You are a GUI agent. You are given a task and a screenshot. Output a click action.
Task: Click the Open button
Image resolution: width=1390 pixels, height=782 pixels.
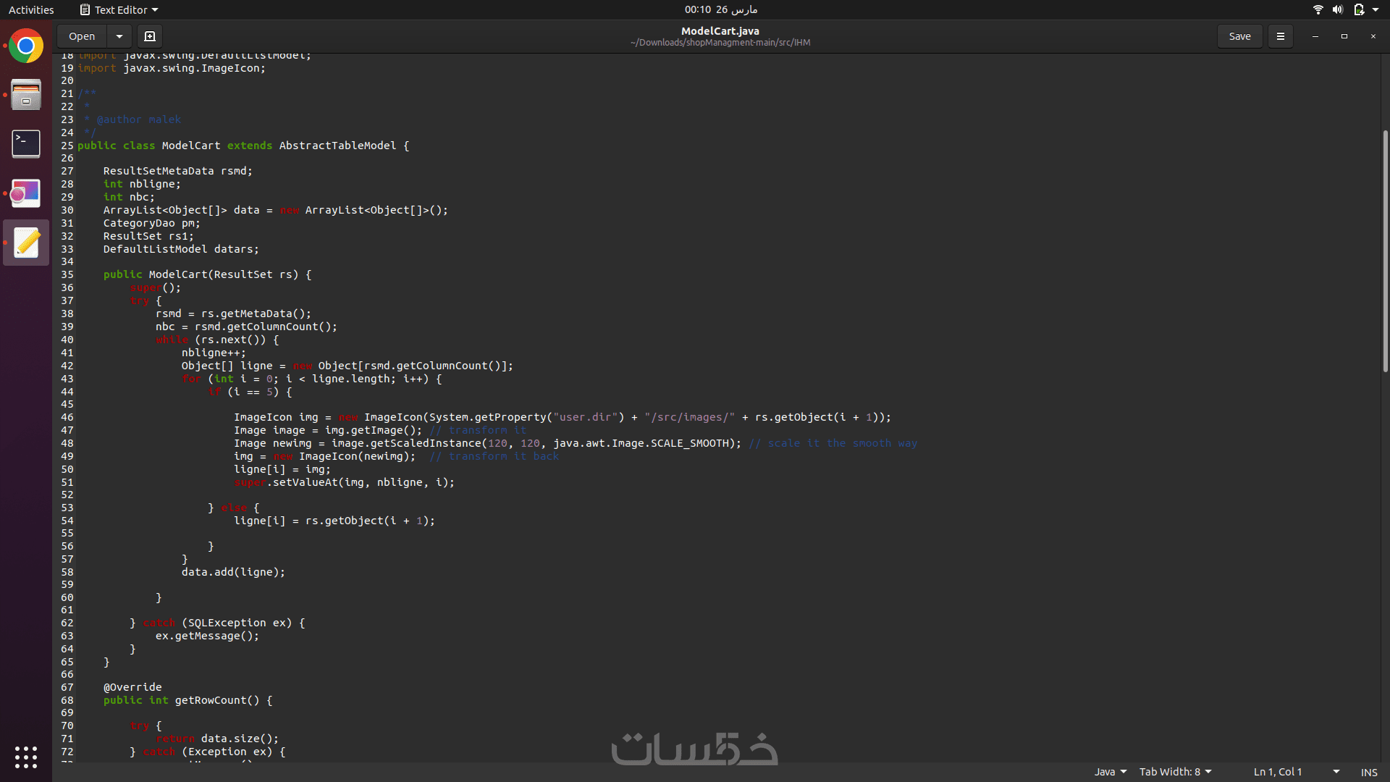tap(82, 36)
